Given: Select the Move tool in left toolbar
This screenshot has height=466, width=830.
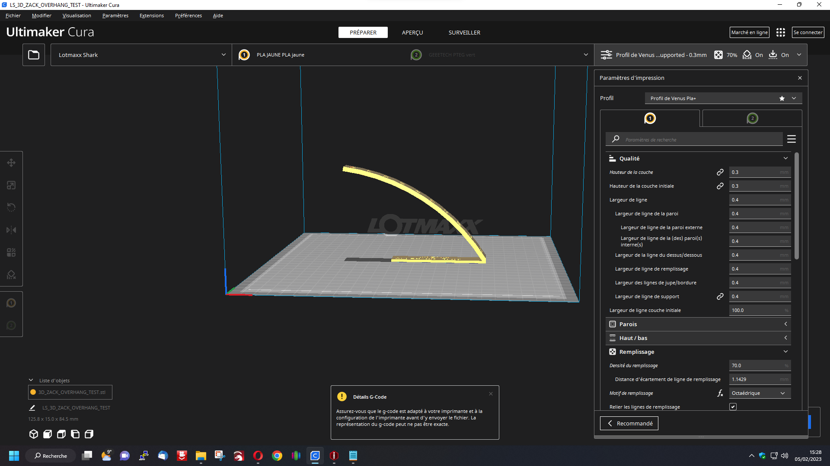Looking at the screenshot, I should pos(11,163).
